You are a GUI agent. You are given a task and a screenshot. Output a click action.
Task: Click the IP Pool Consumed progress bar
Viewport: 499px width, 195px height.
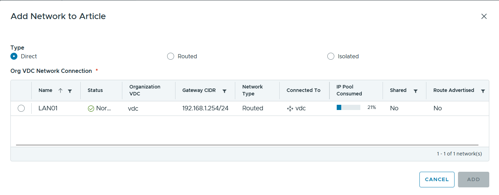click(349, 108)
